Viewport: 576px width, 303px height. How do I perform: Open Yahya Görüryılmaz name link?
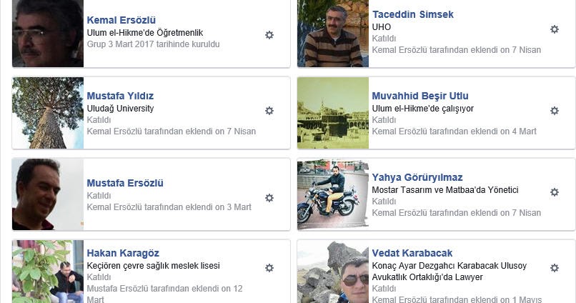[x=417, y=177]
